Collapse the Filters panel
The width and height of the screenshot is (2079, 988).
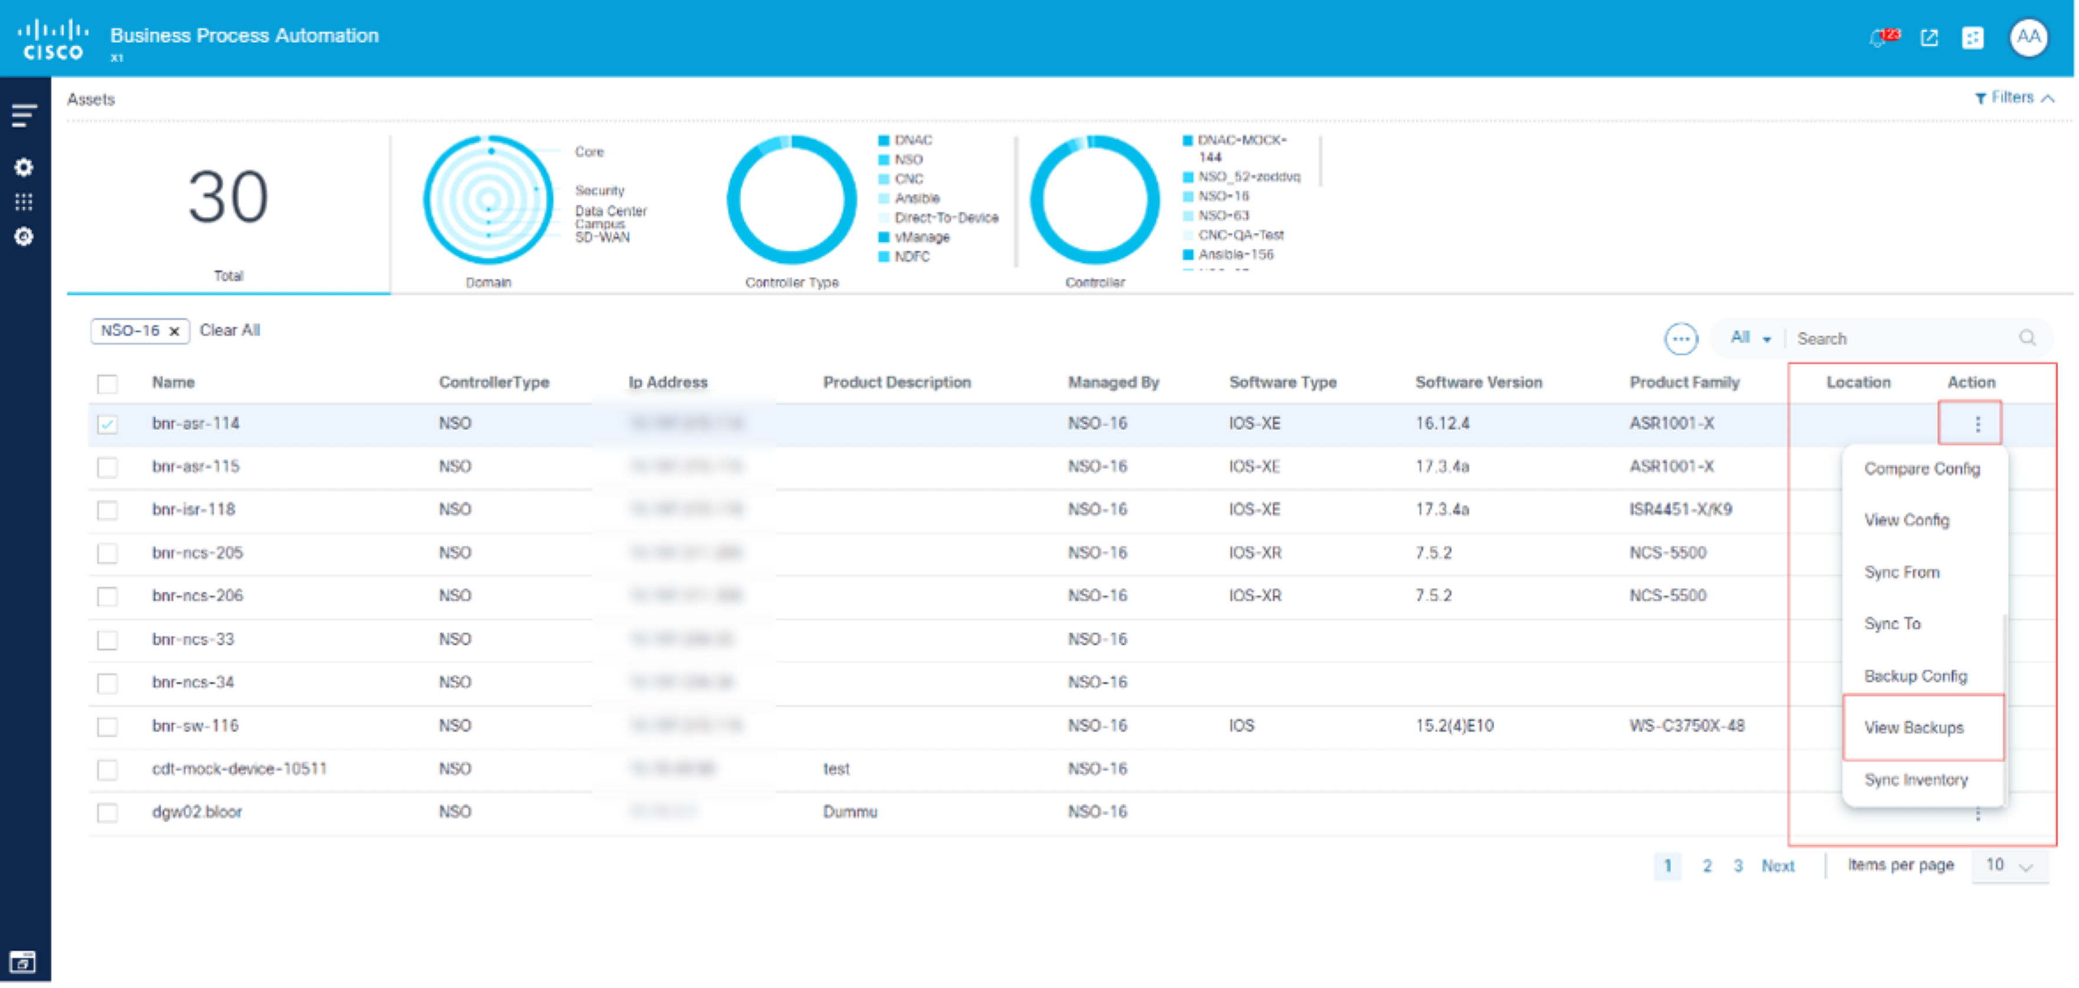2014,98
